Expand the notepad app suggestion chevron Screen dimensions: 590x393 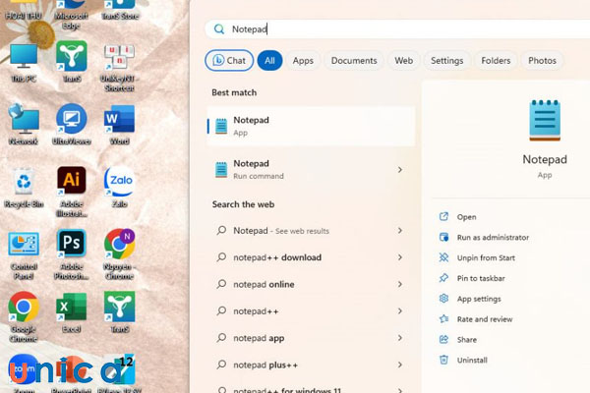[x=400, y=338]
